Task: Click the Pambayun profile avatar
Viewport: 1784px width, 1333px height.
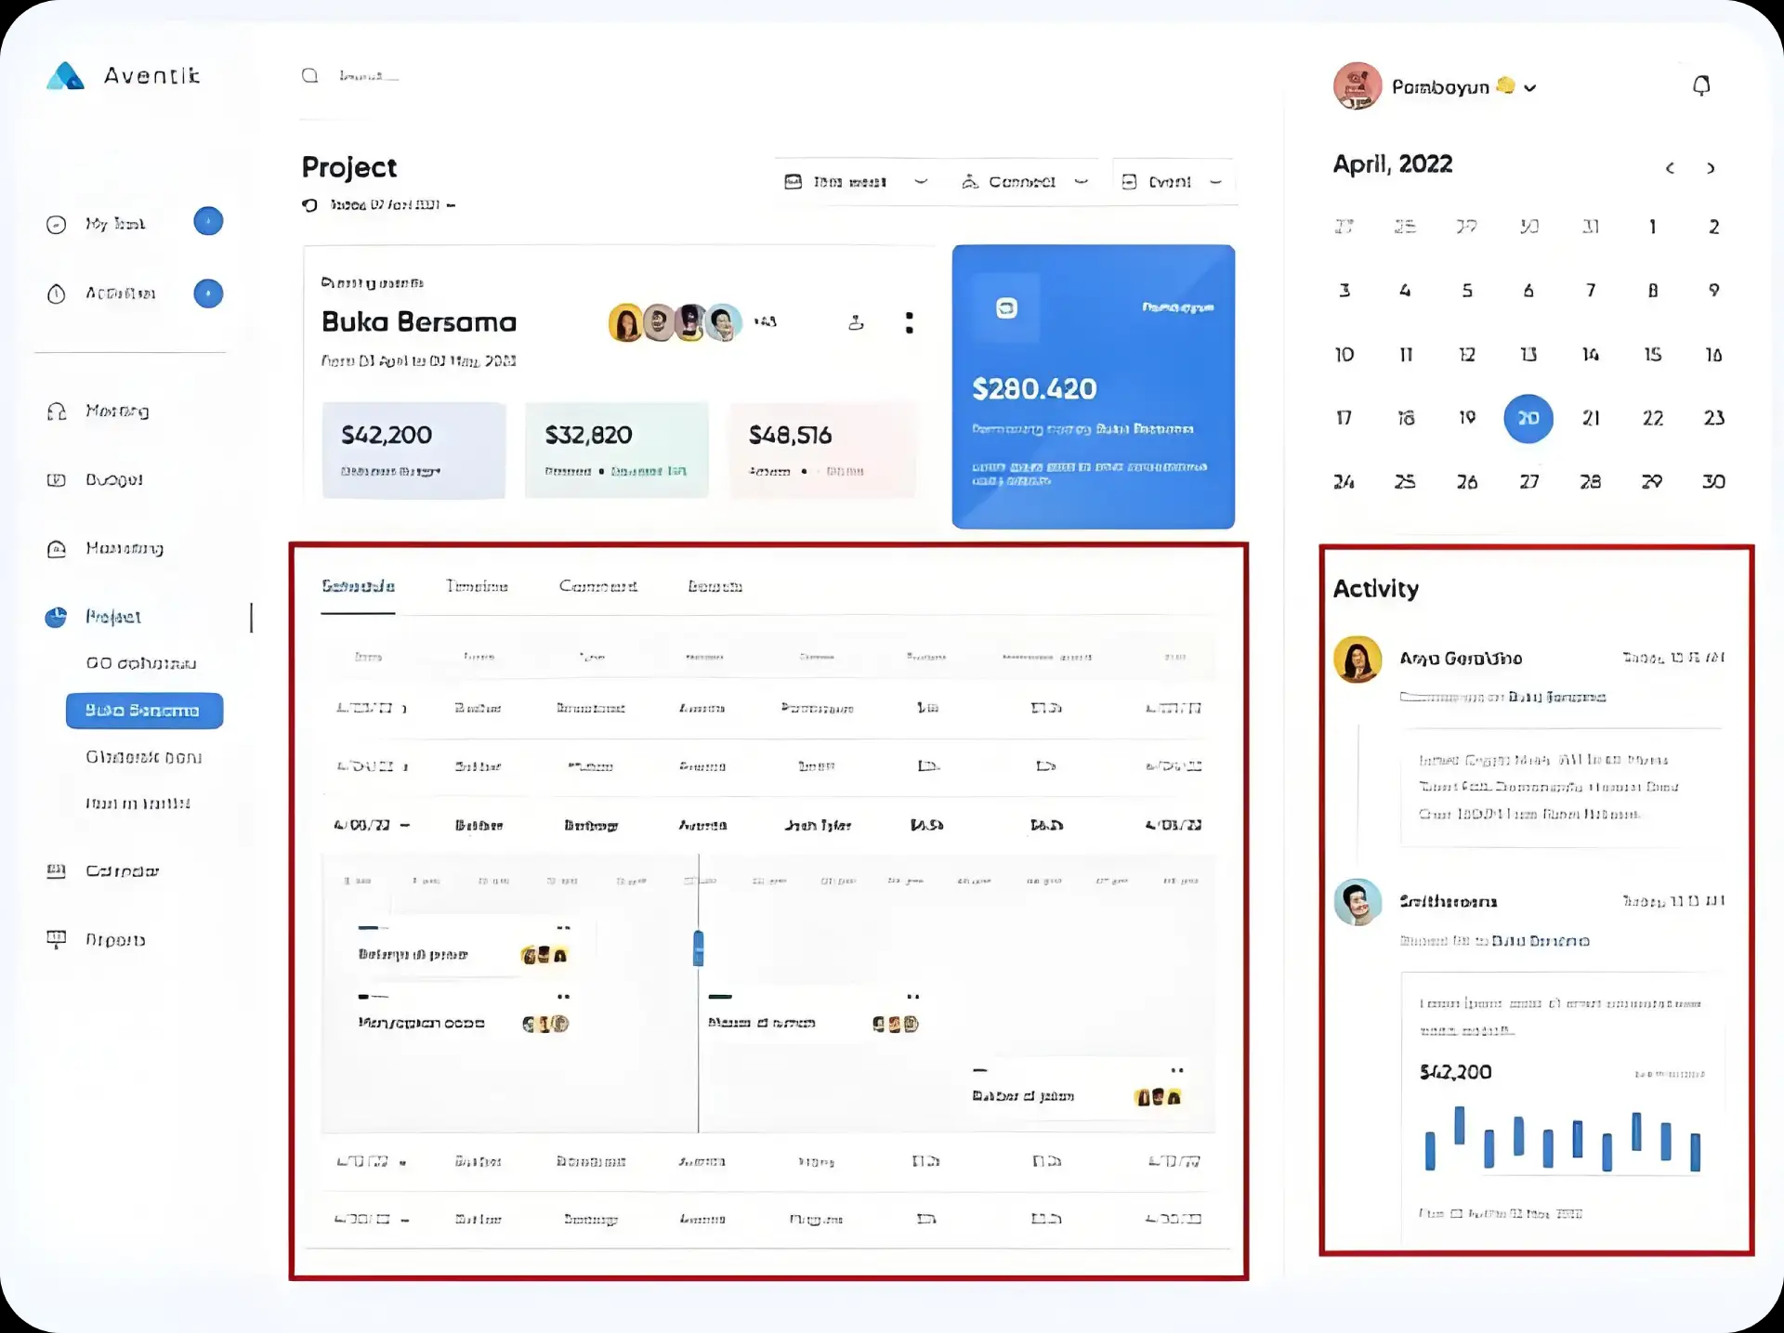Action: click(1358, 86)
